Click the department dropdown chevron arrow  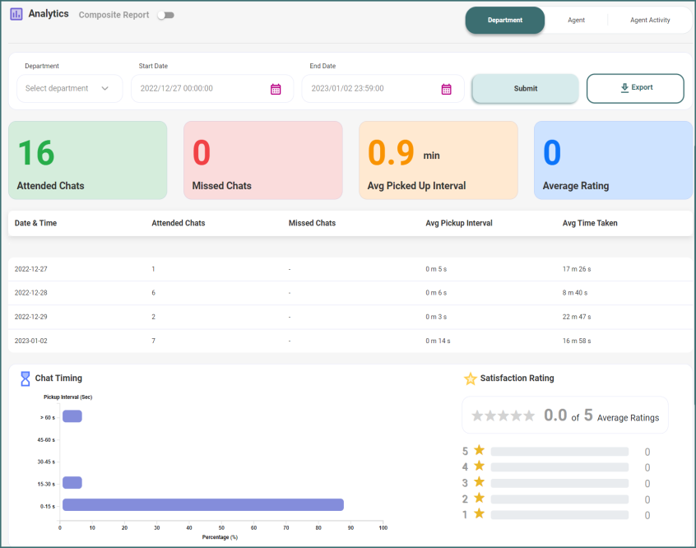[x=105, y=89]
